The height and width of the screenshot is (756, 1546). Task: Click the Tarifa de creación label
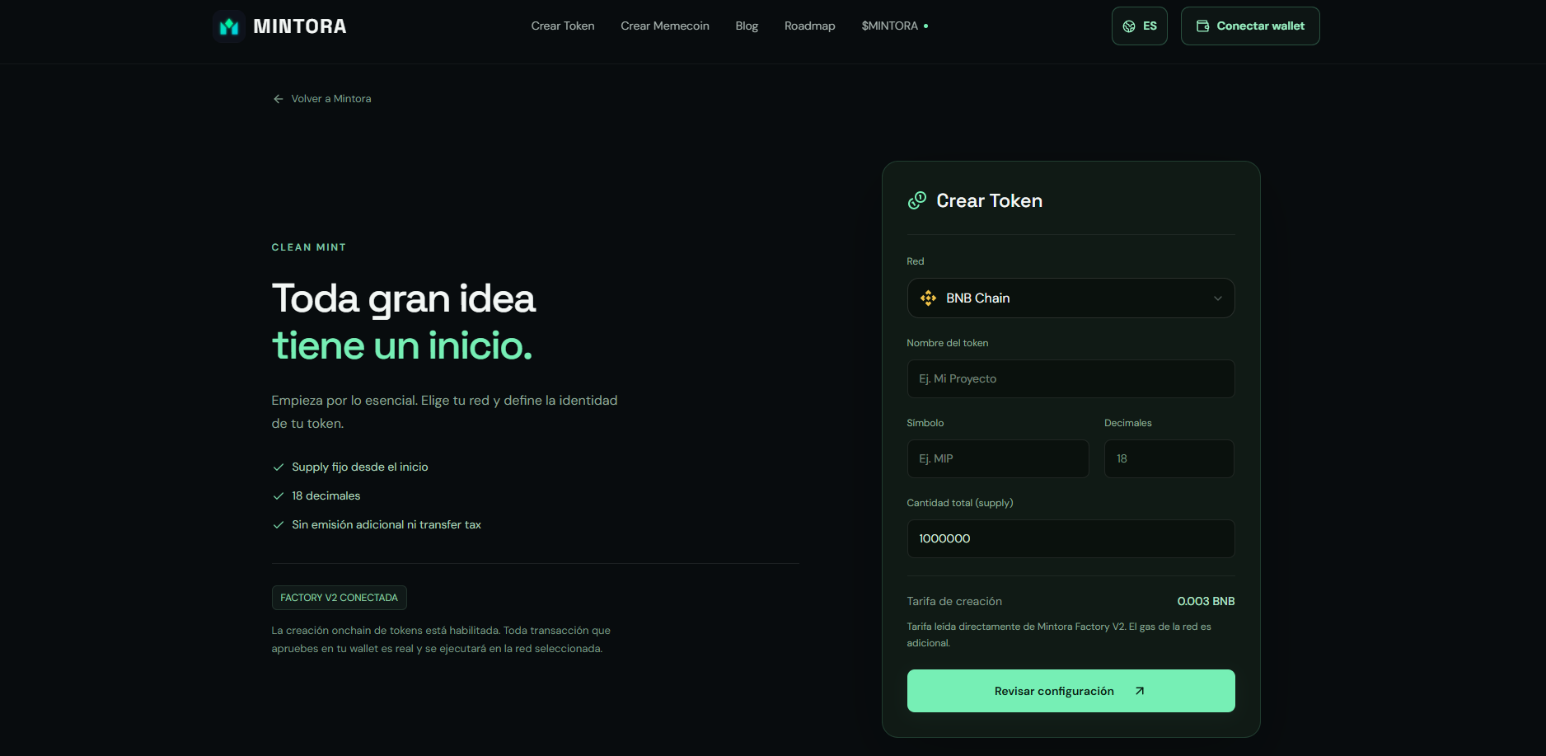[x=954, y=601]
